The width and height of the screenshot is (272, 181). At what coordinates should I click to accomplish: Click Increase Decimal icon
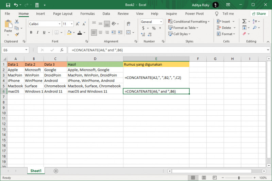[143, 35]
